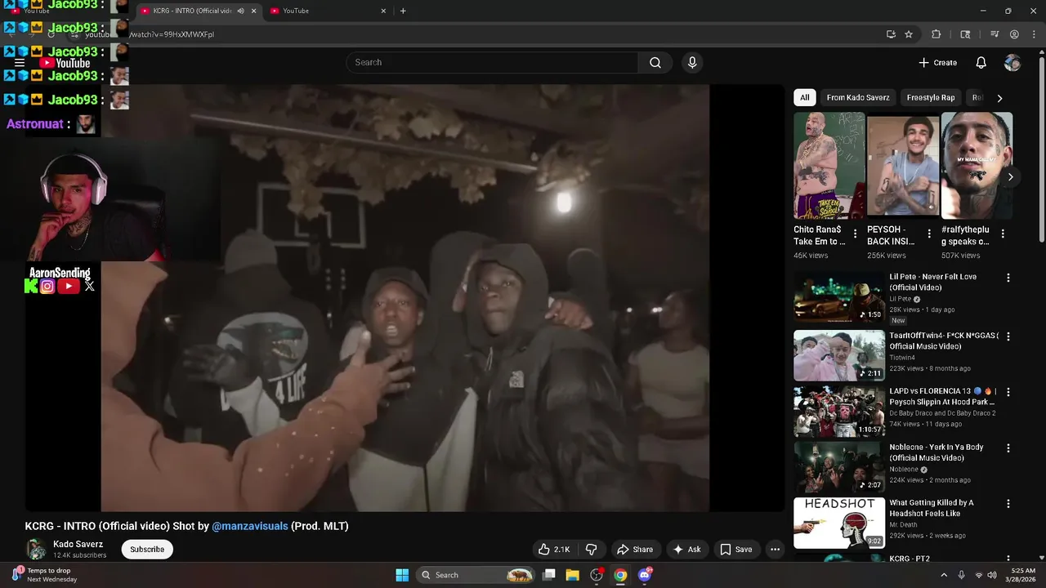Open Kado Saverz channel avatar
1046x588 pixels.
pyautogui.click(x=36, y=550)
